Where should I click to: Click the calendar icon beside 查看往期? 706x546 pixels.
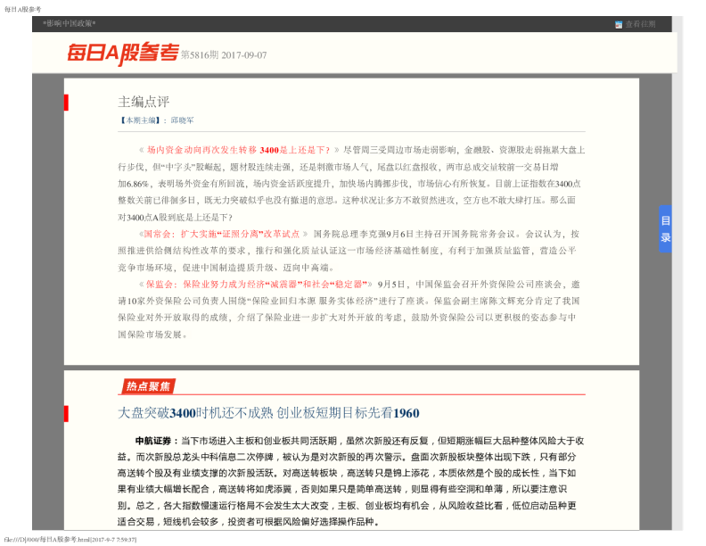[x=619, y=25]
